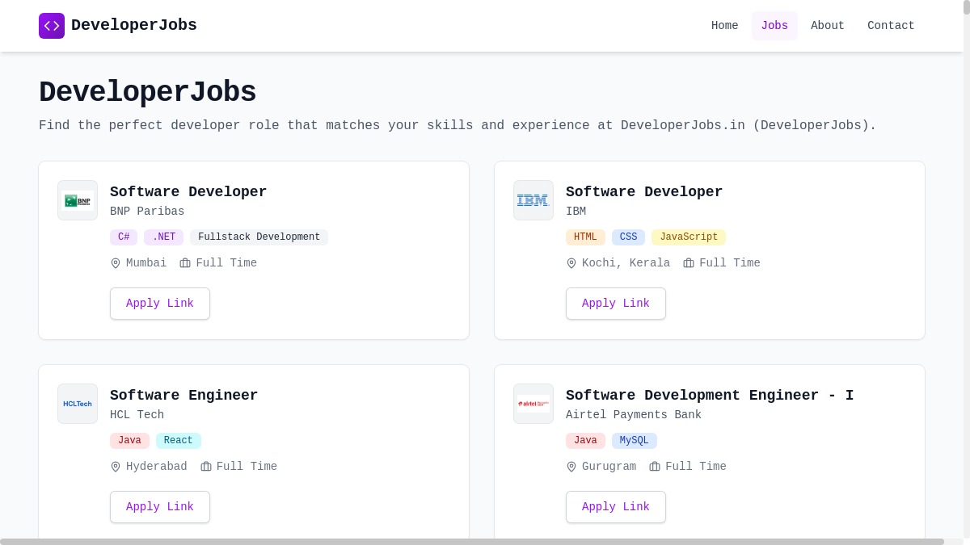This screenshot has width=970, height=545.
Task: Click the briefcase icon in the Airtel card
Action: point(655,467)
